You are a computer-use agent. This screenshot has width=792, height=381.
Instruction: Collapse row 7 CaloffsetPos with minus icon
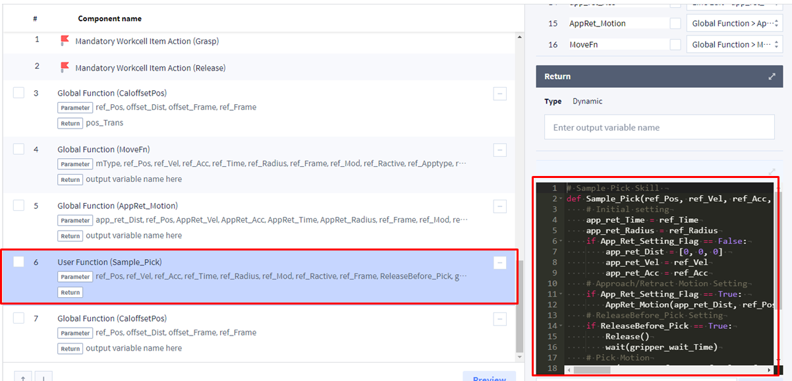(x=499, y=320)
